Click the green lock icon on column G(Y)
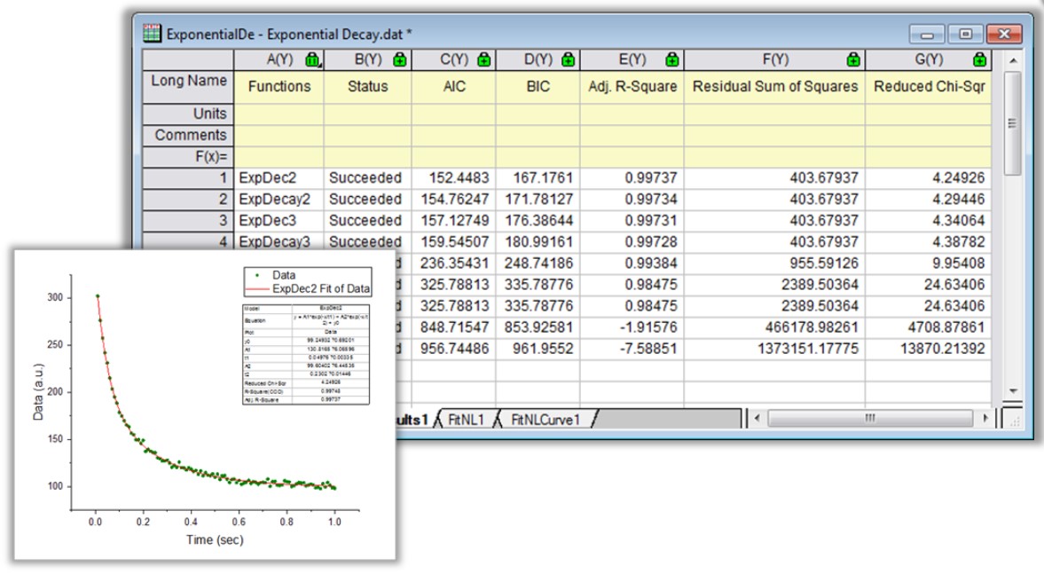 coord(979,60)
